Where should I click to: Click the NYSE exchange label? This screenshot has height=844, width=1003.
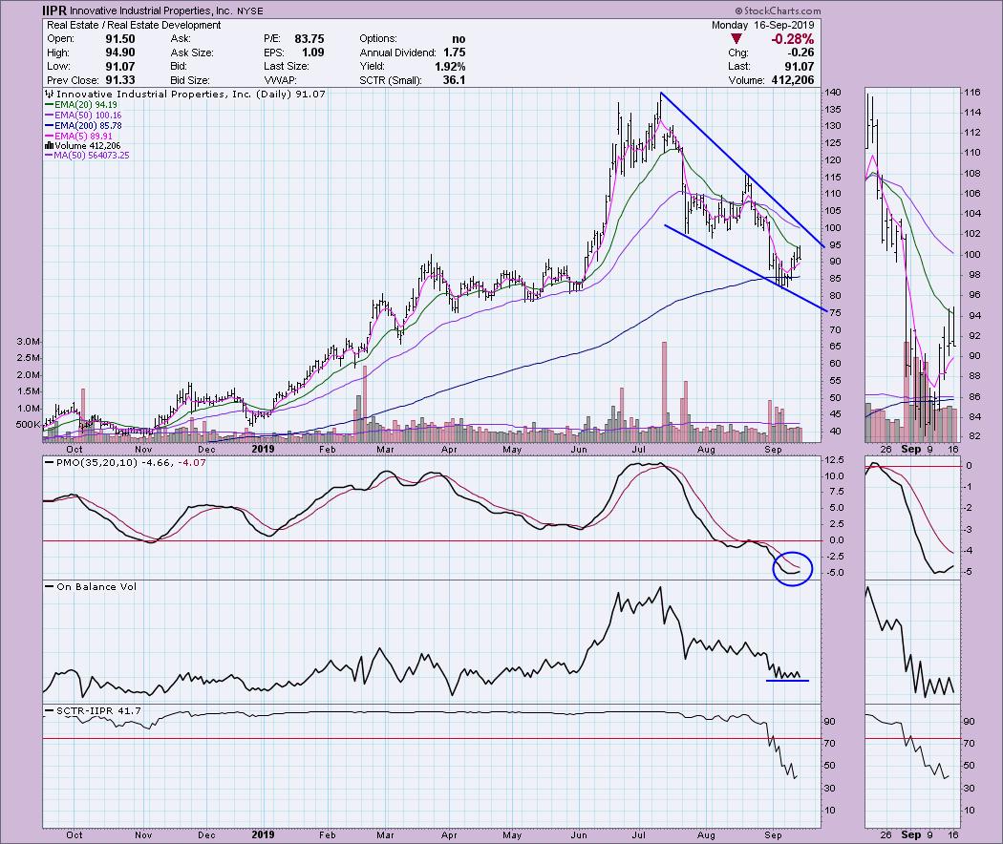[x=249, y=11]
